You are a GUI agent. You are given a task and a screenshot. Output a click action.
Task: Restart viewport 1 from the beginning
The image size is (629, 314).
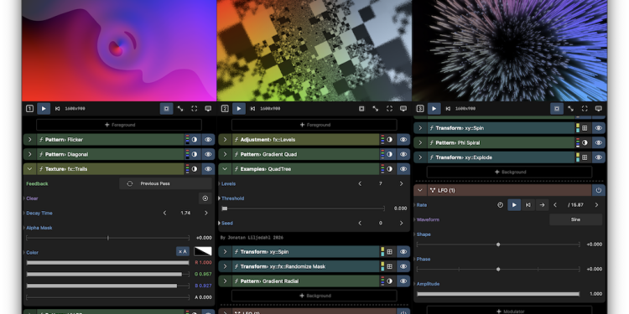[x=57, y=109]
